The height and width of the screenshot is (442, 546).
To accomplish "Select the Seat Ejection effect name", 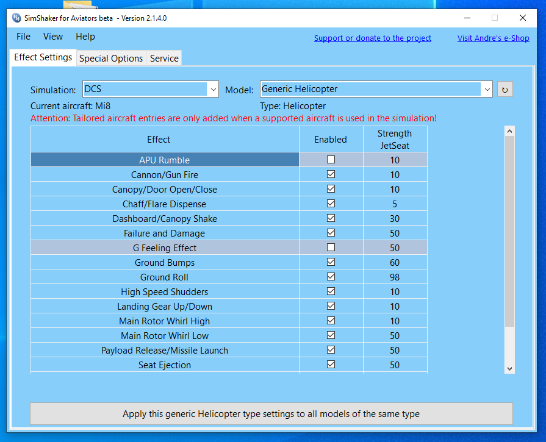I will coord(165,365).
